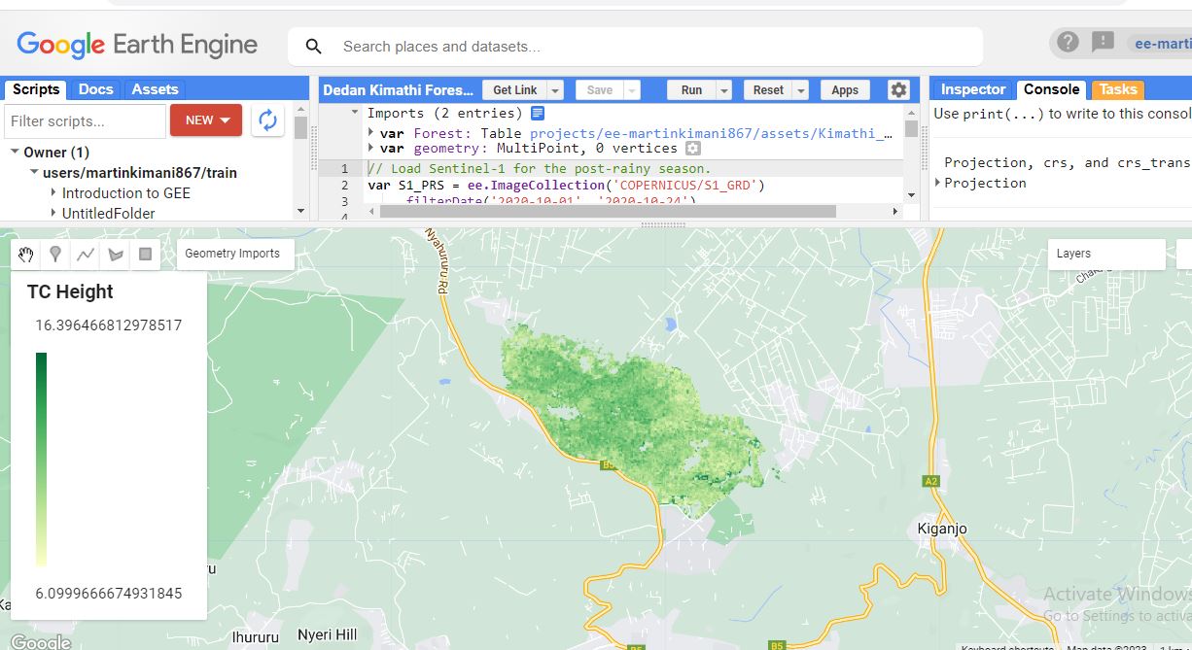Select the add marker tool
Image resolution: width=1192 pixels, height=650 pixels.
pos(56,255)
